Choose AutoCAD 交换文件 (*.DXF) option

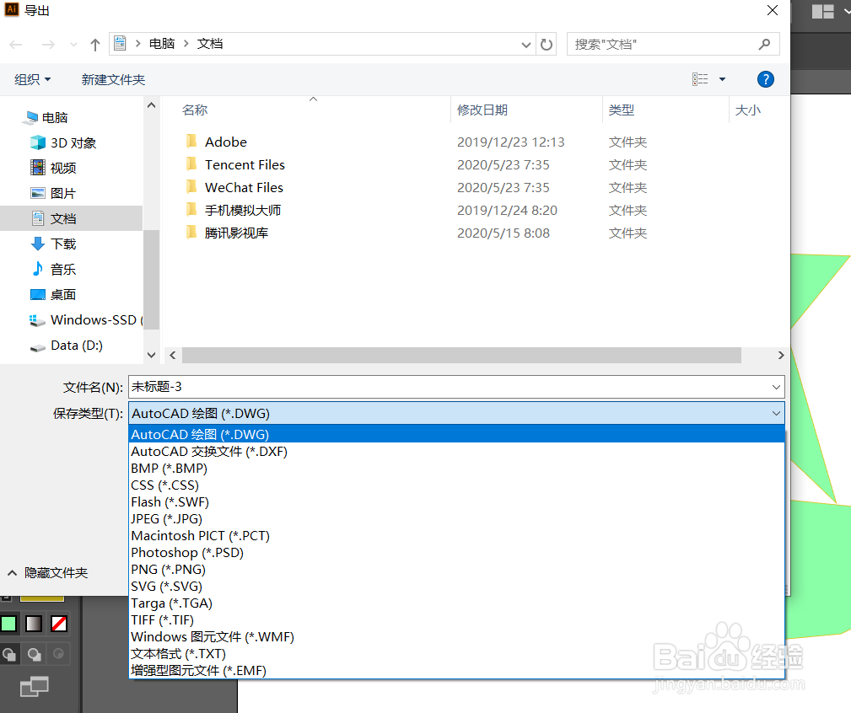pyautogui.click(x=457, y=452)
